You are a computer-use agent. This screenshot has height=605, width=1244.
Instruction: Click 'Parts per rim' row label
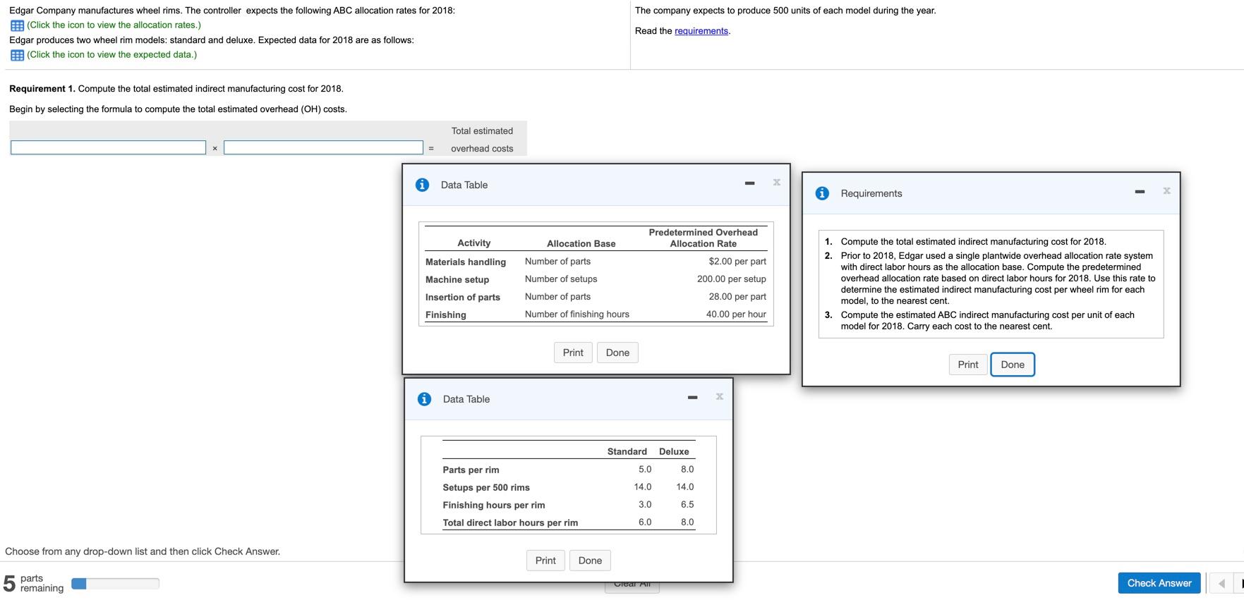[471, 470]
